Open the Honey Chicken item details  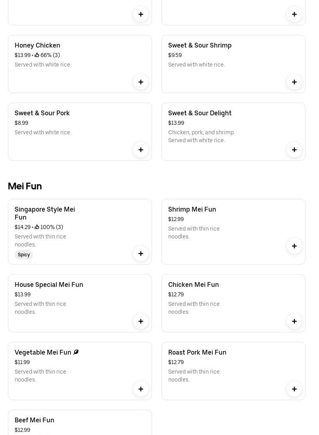37,46
